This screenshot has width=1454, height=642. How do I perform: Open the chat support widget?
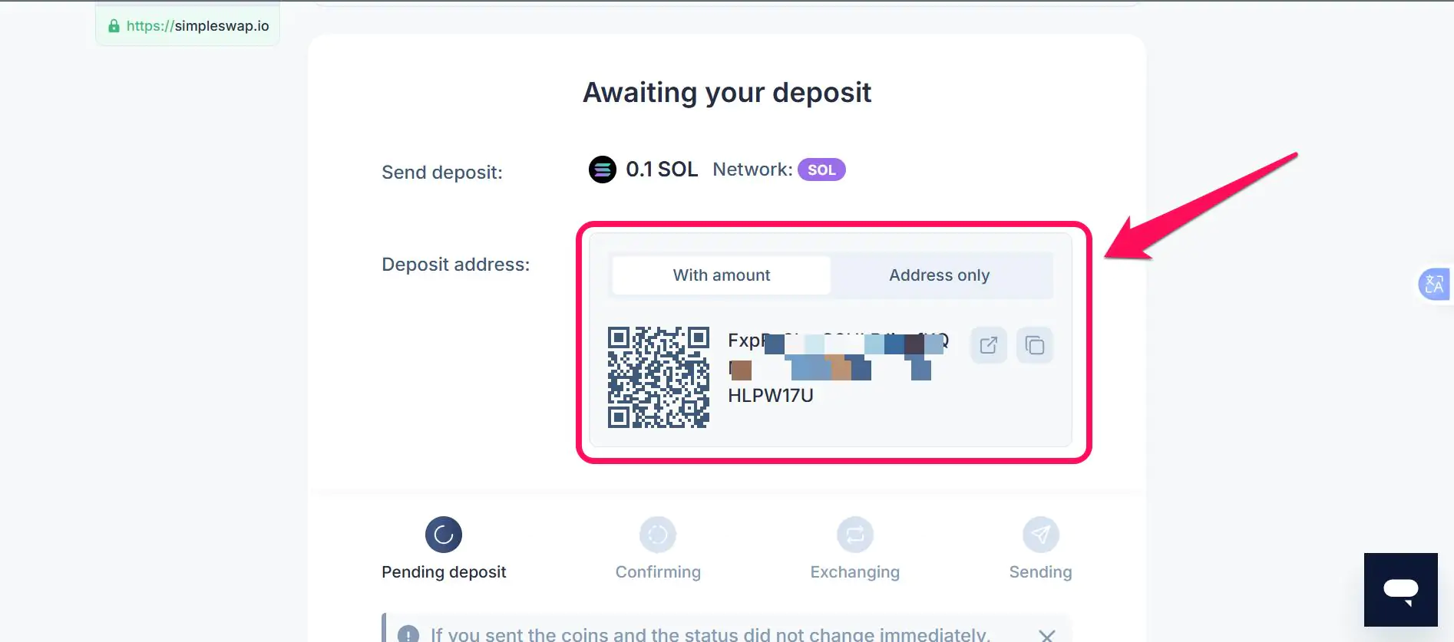[x=1400, y=589]
